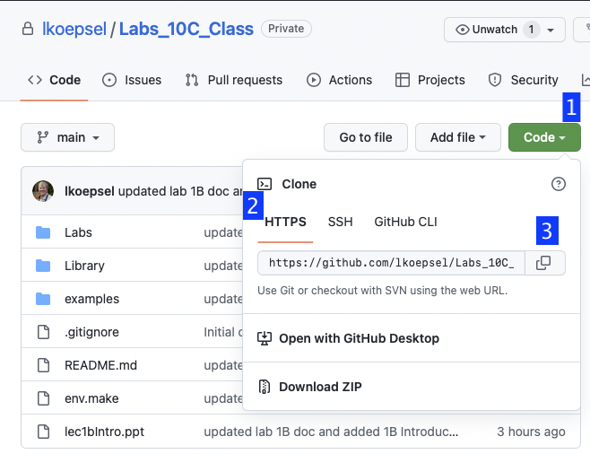Click the Private repository label
Image resolution: width=590 pixels, height=454 pixels.
[x=286, y=29]
